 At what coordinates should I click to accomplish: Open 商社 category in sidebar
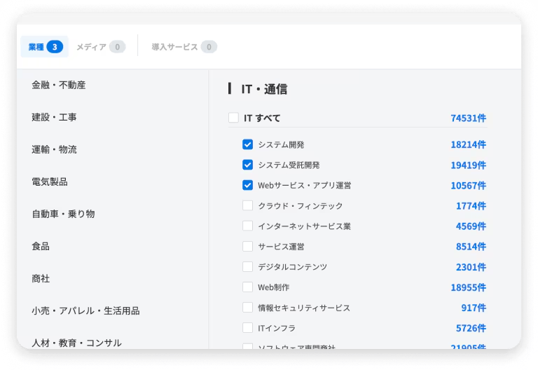click(x=41, y=278)
